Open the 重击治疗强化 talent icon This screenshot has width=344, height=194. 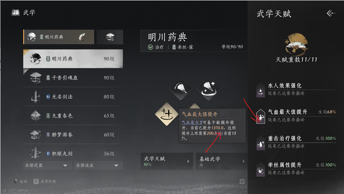pyautogui.click(x=260, y=143)
